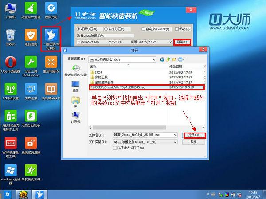
Task: Sort files by the 名称 column header
Action: click(x=93, y=66)
